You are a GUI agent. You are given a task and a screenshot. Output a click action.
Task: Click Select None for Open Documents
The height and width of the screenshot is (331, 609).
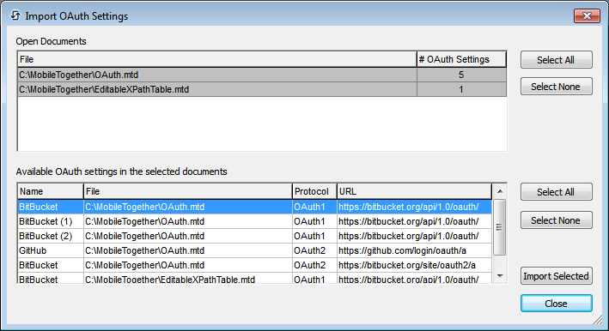click(x=557, y=87)
